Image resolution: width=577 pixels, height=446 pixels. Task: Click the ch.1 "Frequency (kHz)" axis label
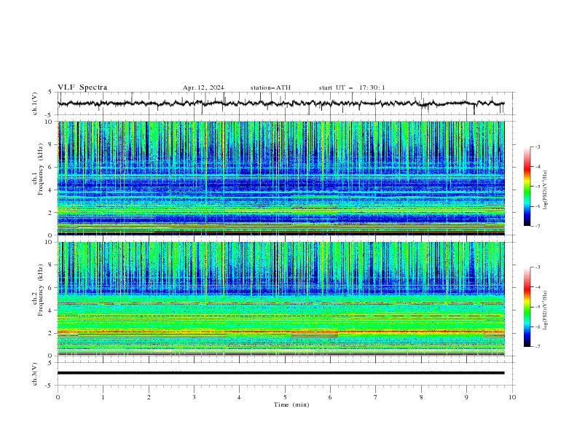pyautogui.click(x=41, y=169)
